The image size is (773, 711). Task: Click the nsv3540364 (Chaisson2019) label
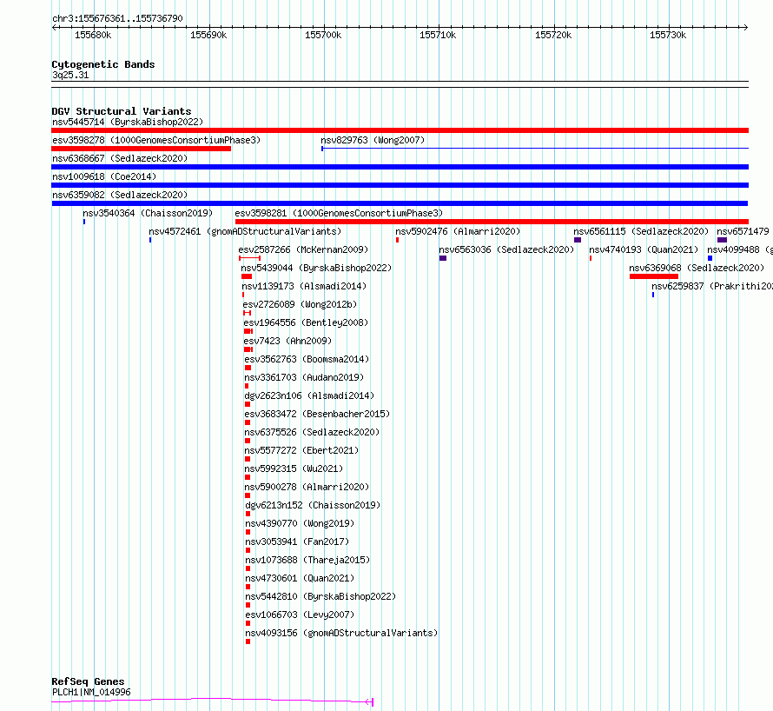pyautogui.click(x=148, y=213)
